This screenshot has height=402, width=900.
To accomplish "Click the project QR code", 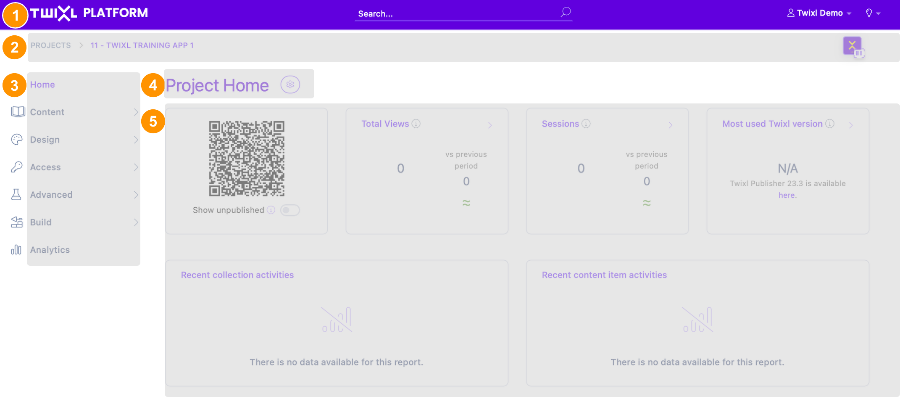I will tap(247, 159).
